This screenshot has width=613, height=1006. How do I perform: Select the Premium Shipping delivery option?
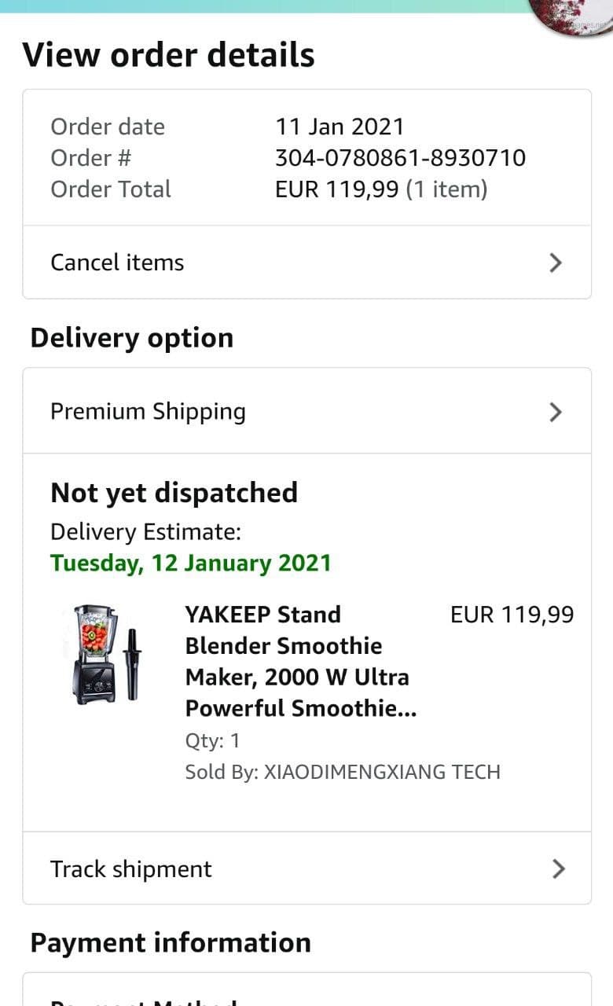(149, 412)
